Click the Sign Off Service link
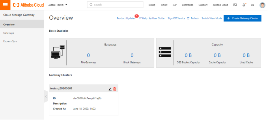Image resolution: width=269 pixels, height=121 pixels. [x=176, y=18]
